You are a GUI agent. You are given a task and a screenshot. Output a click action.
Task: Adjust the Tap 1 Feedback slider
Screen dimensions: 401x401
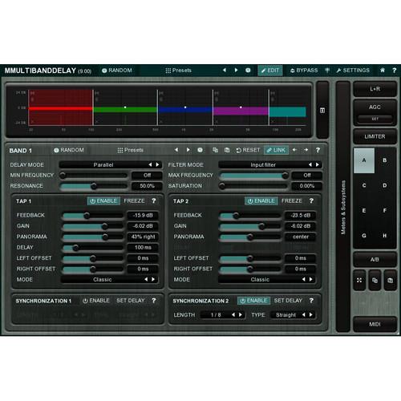93,216
